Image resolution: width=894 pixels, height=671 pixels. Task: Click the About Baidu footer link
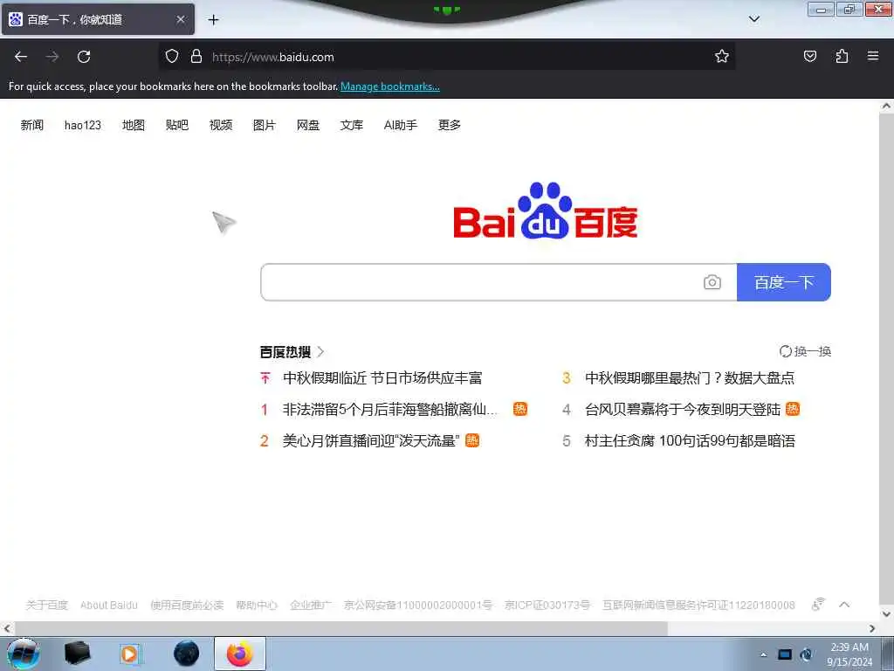point(109,605)
